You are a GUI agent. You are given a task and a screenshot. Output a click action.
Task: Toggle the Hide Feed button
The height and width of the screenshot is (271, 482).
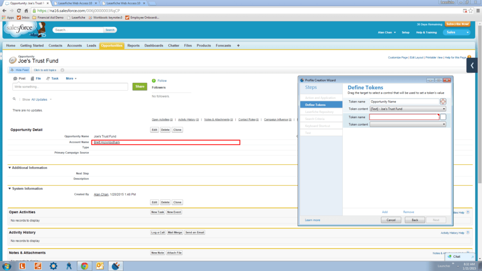point(19,70)
